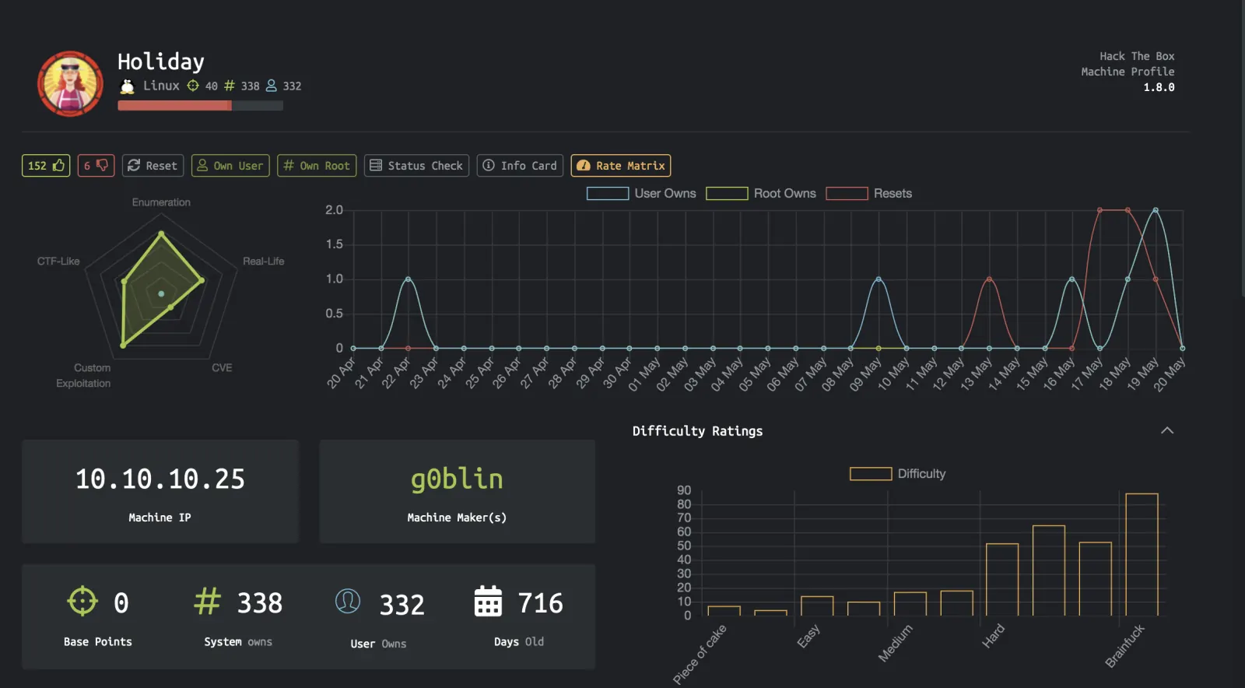
Task: Click the 716 Days Old value
Action: point(540,603)
